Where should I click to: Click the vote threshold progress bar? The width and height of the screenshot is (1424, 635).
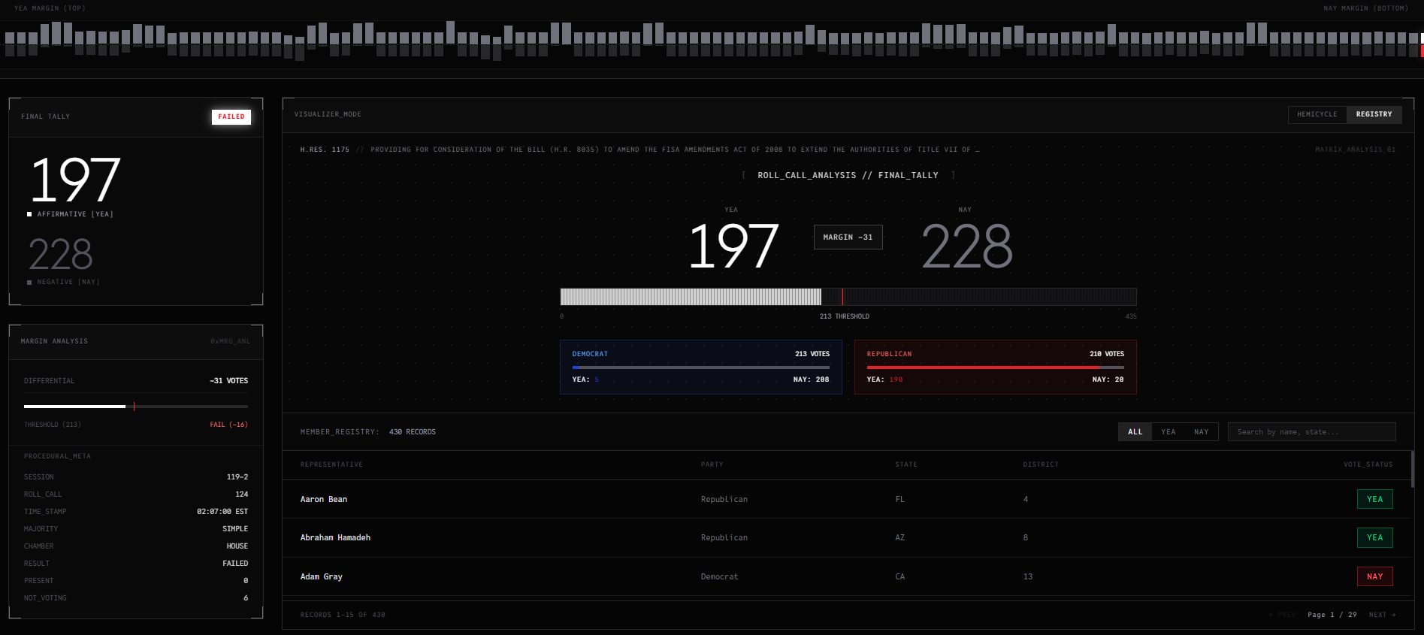pyautogui.click(x=848, y=297)
